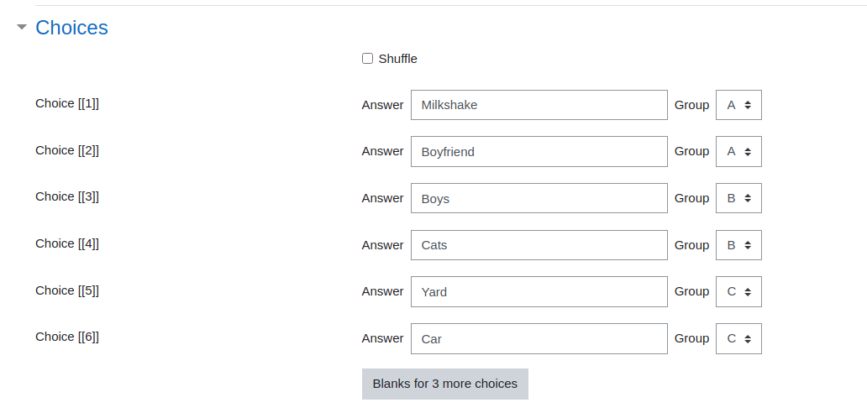Open Group selector for Cats
867x413 pixels.
(x=738, y=245)
